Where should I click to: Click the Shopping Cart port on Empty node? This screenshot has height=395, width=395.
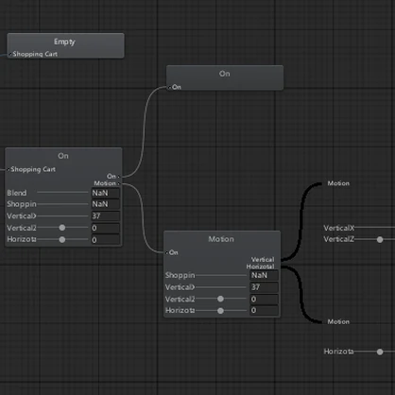pyautogui.click(x=9, y=54)
